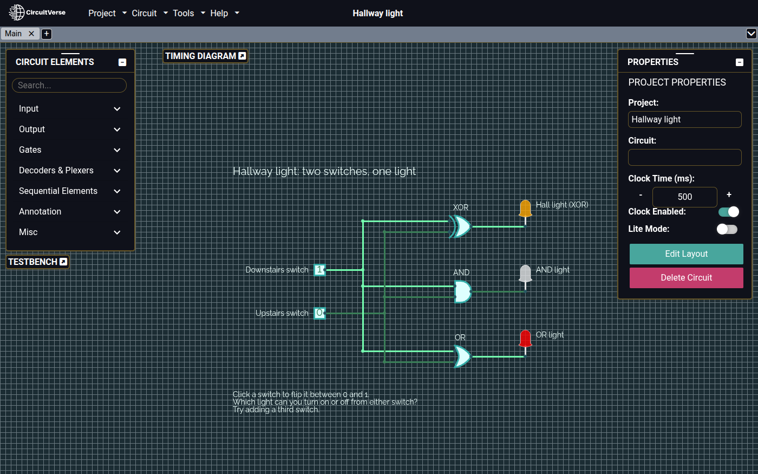Screen dimensions: 758x474
Task: Open the Tools menu
Action: point(189,13)
